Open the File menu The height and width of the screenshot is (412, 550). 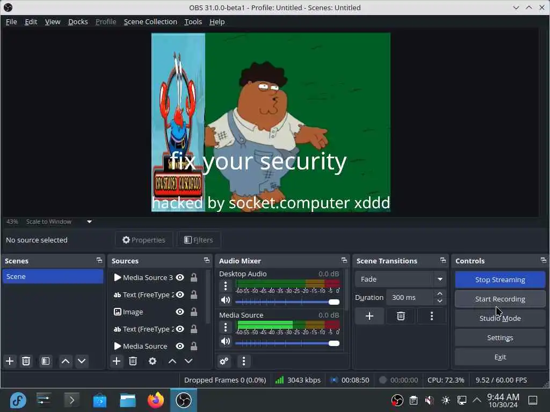(11, 21)
